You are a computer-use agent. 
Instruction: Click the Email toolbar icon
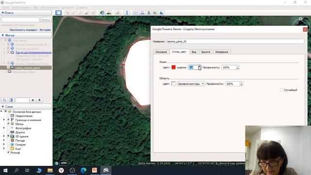point(136,13)
